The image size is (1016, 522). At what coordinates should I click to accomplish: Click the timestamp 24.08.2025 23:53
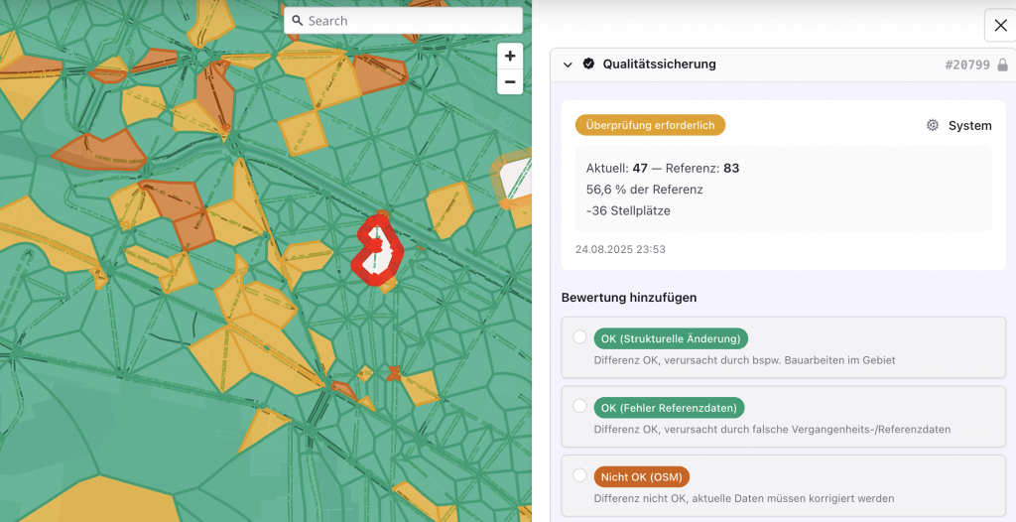pyautogui.click(x=620, y=249)
